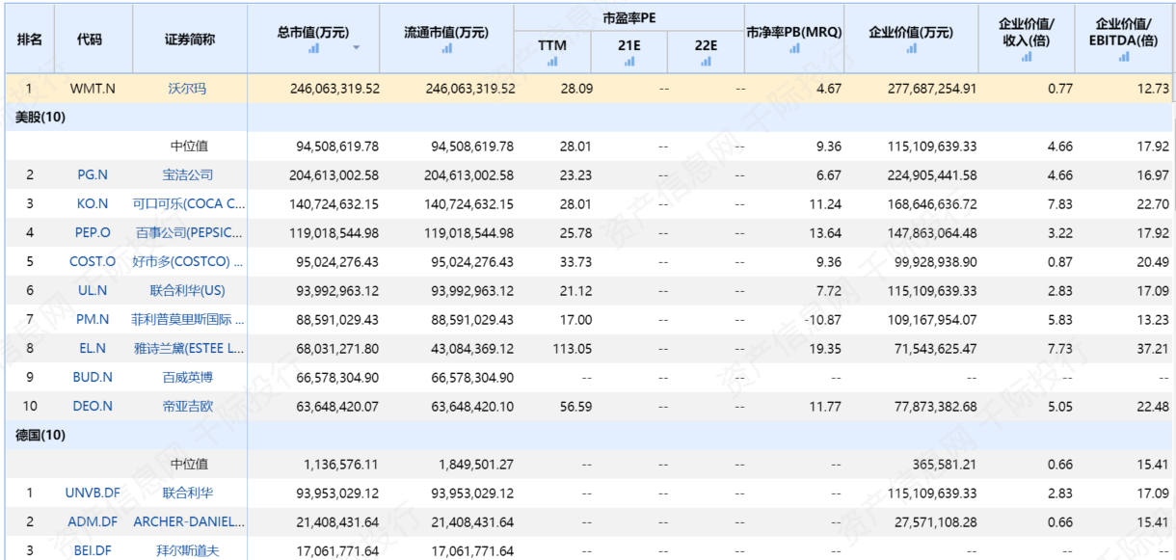
Task: Open the chart icon under 企业价值/收入(倍)
Action: 1027,57
